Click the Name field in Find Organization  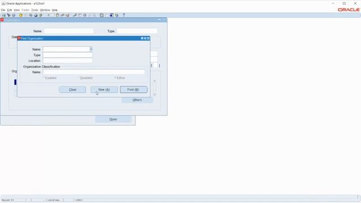67,49
